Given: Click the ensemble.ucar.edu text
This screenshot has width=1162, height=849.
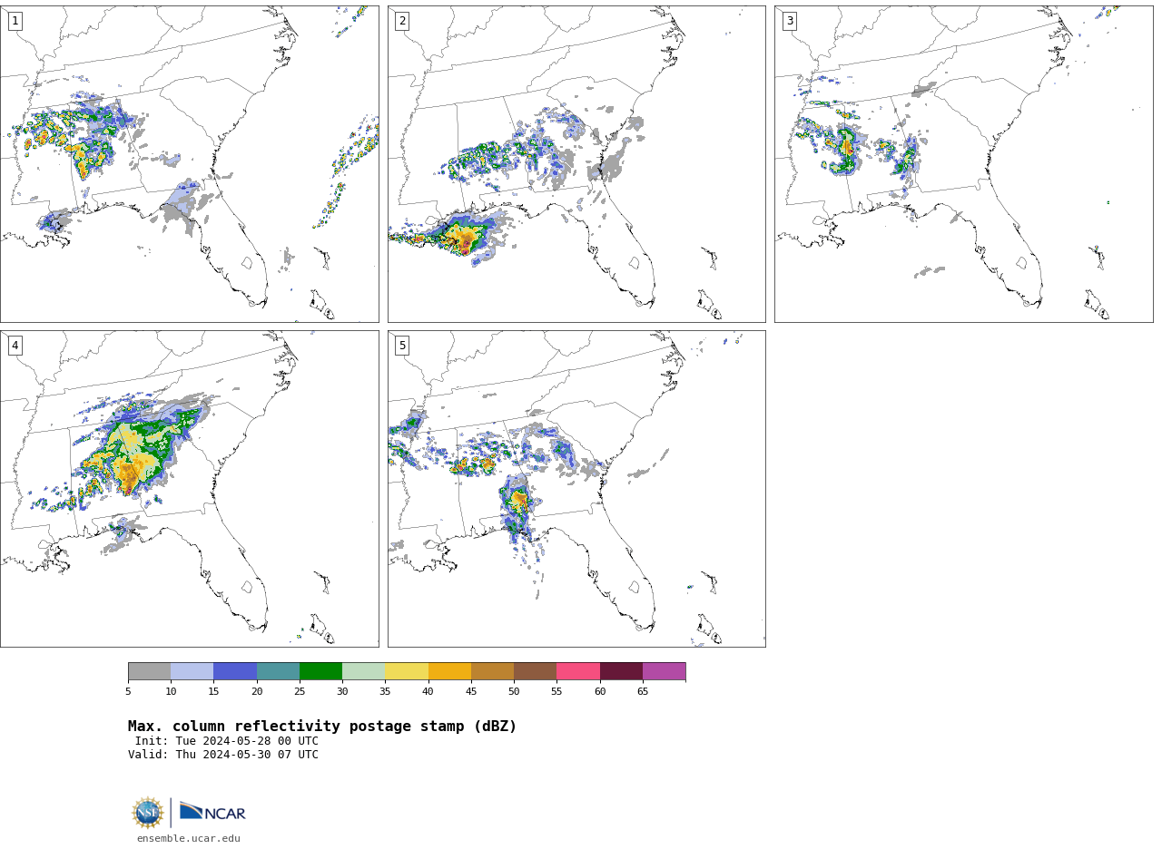Looking at the screenshot, I should [x=189, y=838].
